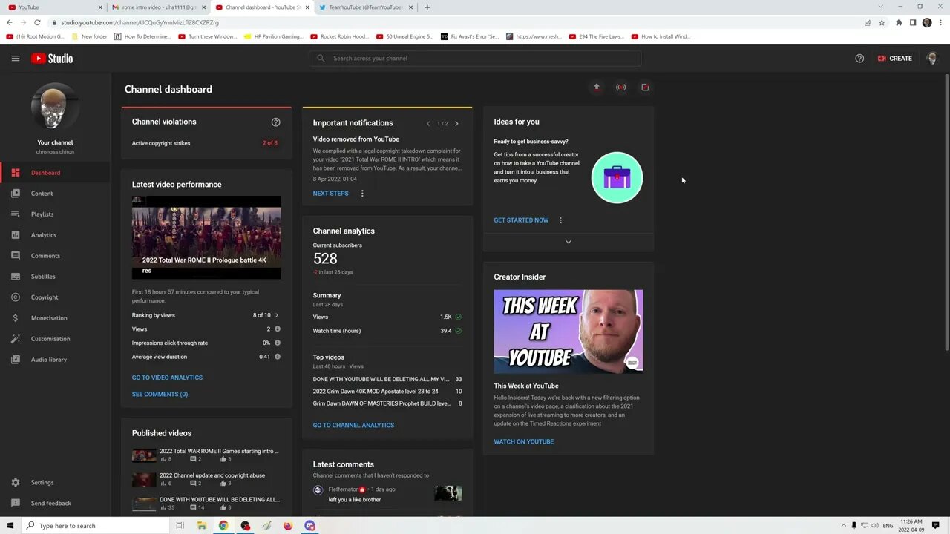Open Send feedback in the sidebar
The image size is (950, 534).
pos(56,504)
